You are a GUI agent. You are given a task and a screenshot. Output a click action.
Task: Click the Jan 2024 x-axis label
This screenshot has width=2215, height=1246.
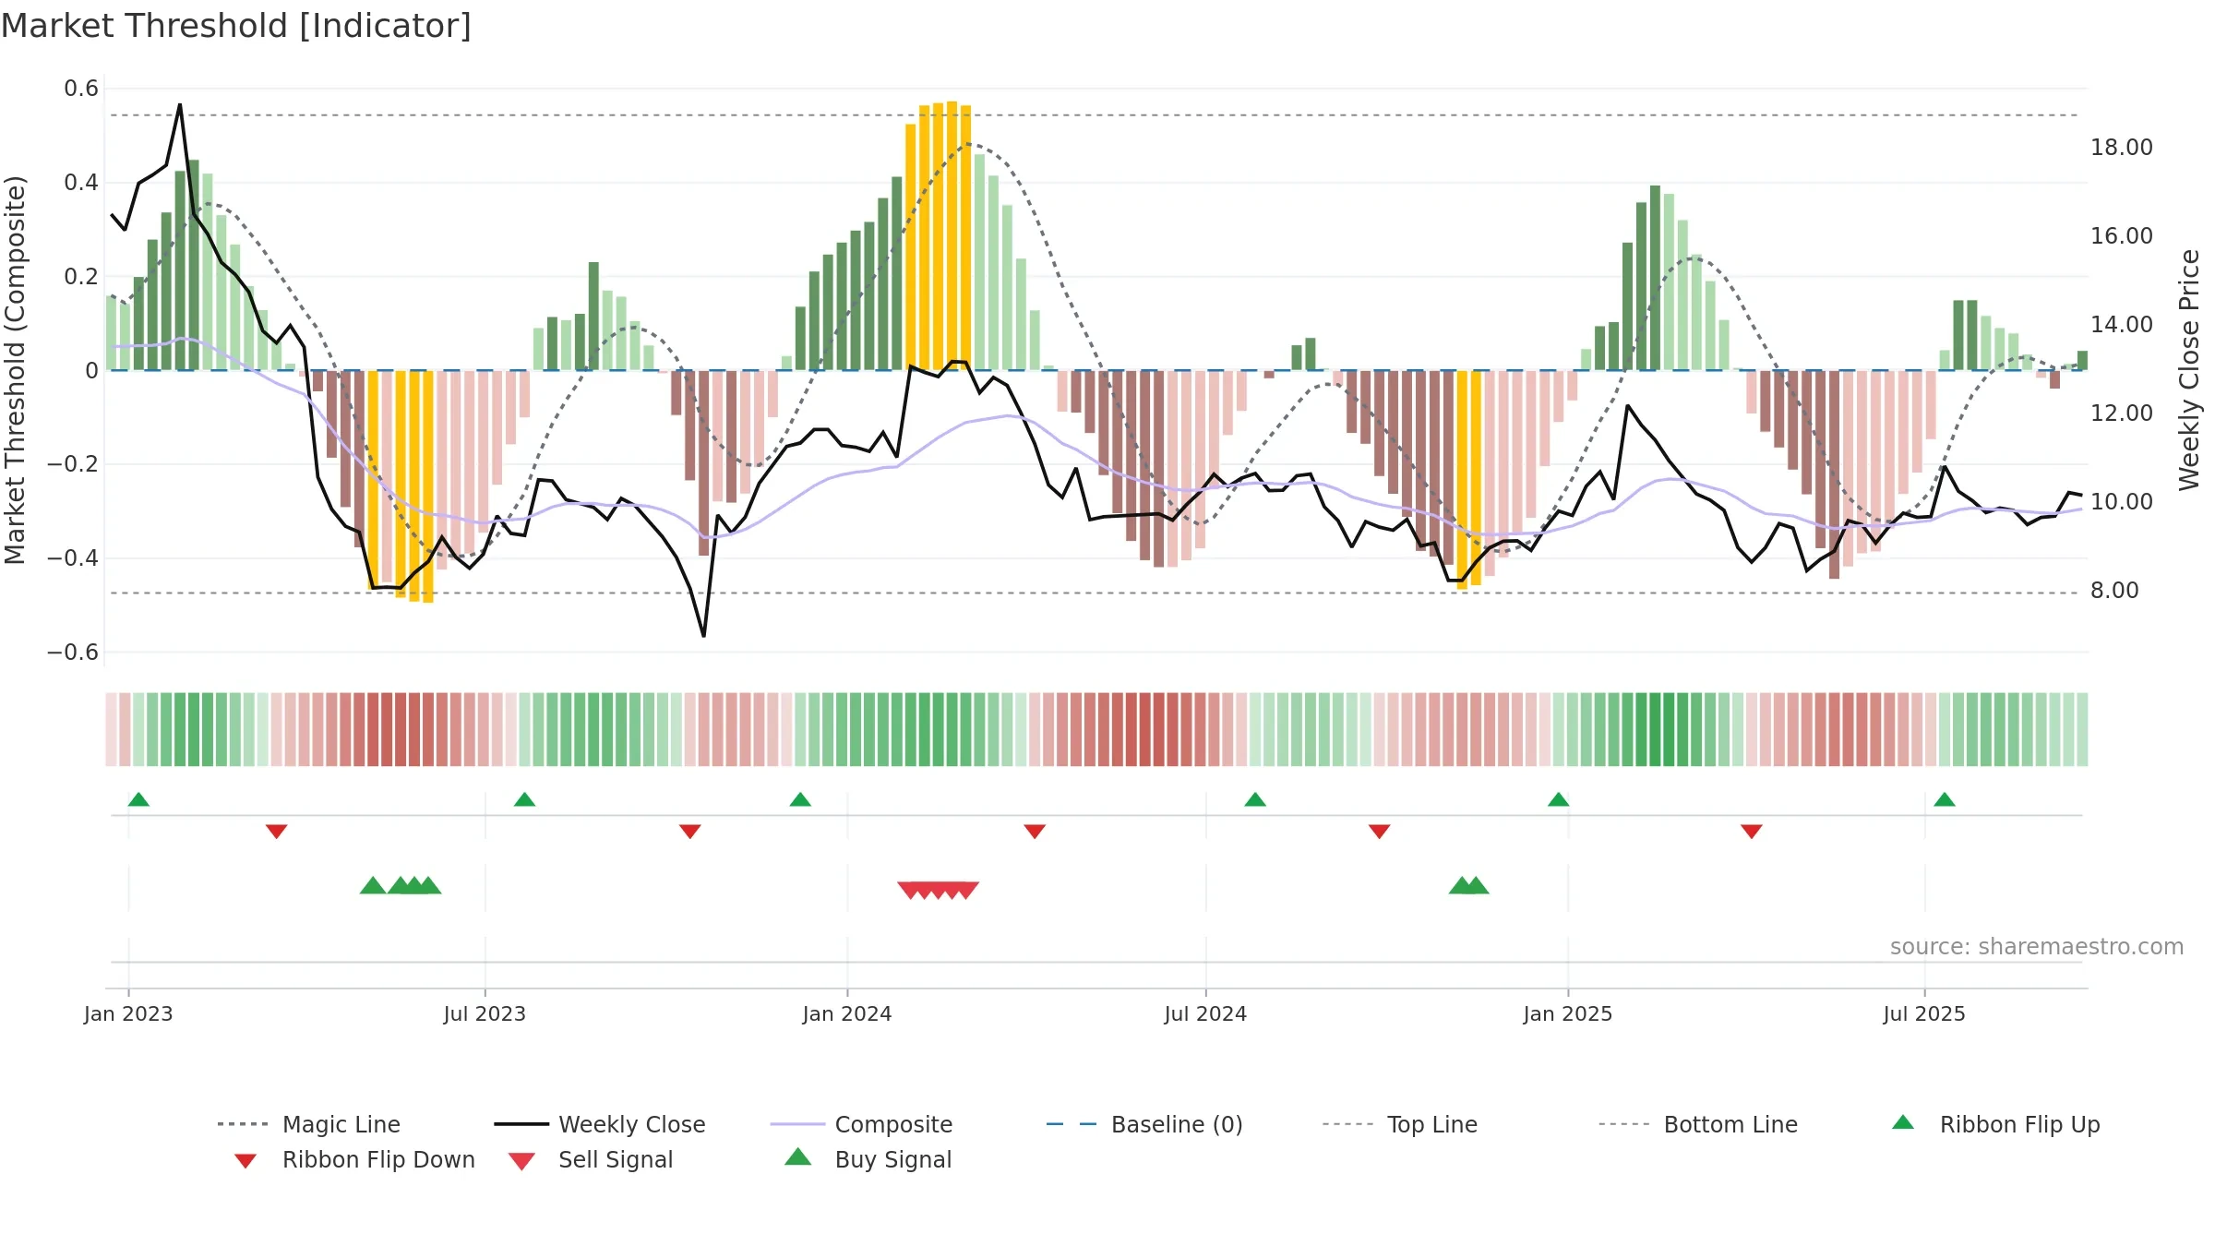tap(847, 1014)
